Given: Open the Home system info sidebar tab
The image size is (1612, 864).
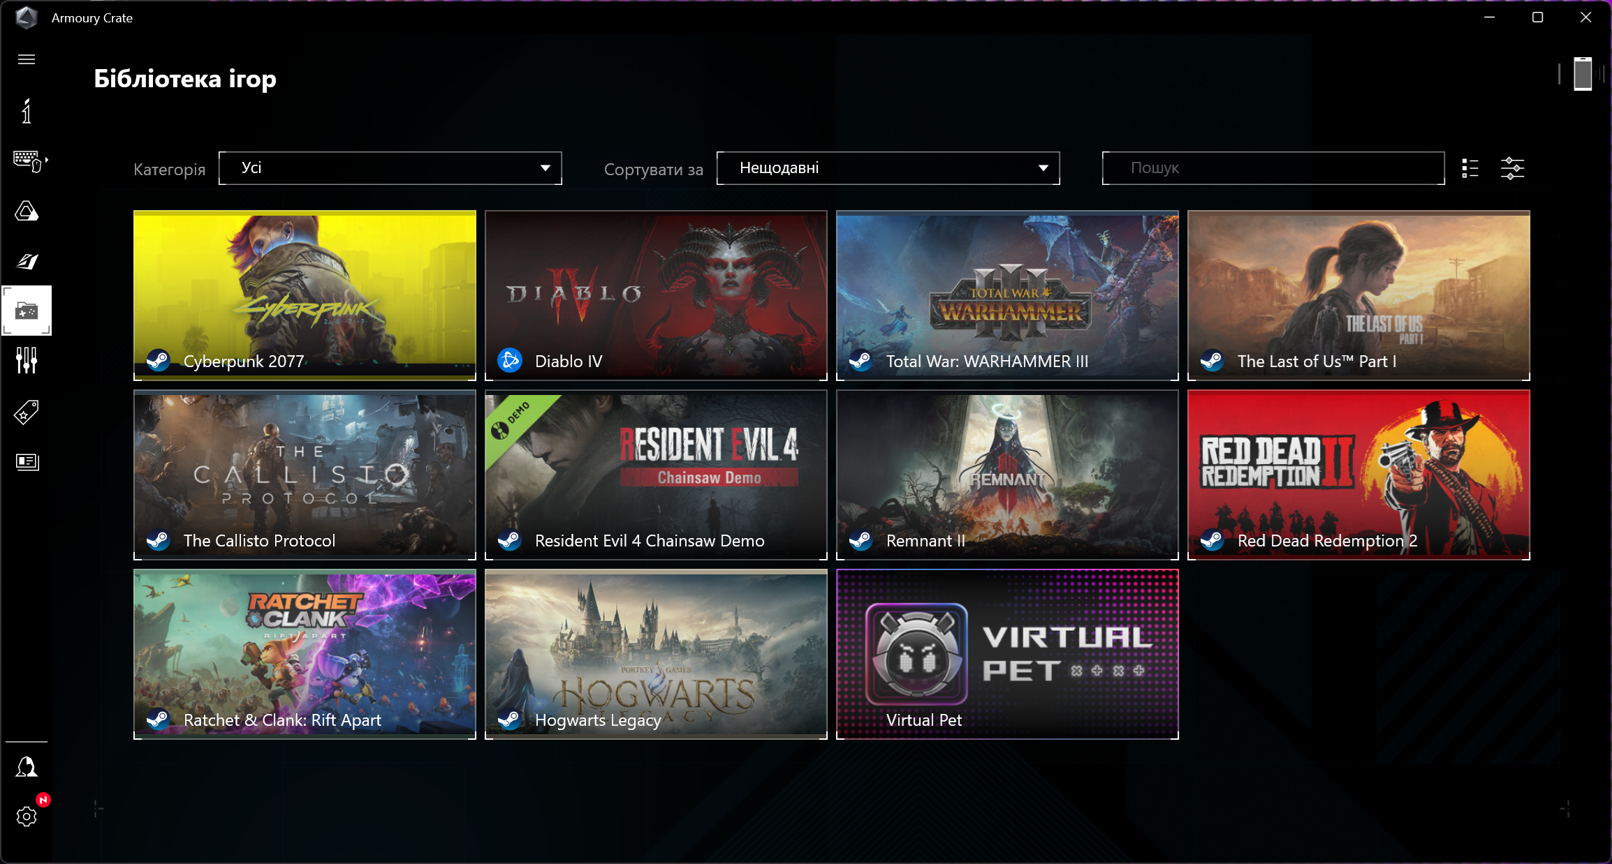Looking at the screenshot, I should 27,111.
